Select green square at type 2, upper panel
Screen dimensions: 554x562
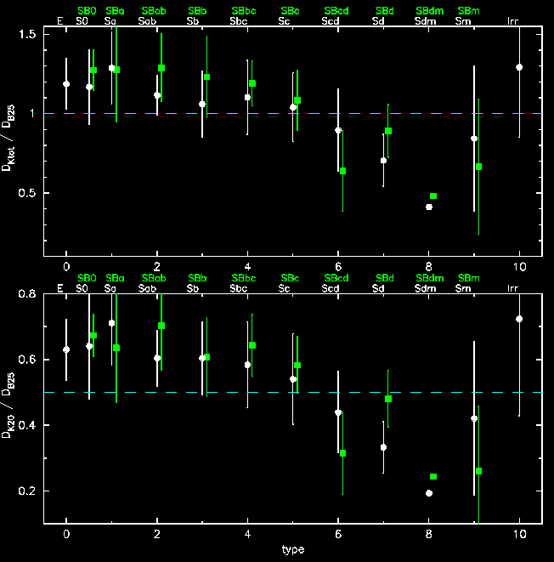(x=161, y=68)
